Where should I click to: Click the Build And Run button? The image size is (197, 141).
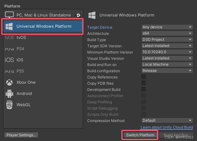pos(176,135)
